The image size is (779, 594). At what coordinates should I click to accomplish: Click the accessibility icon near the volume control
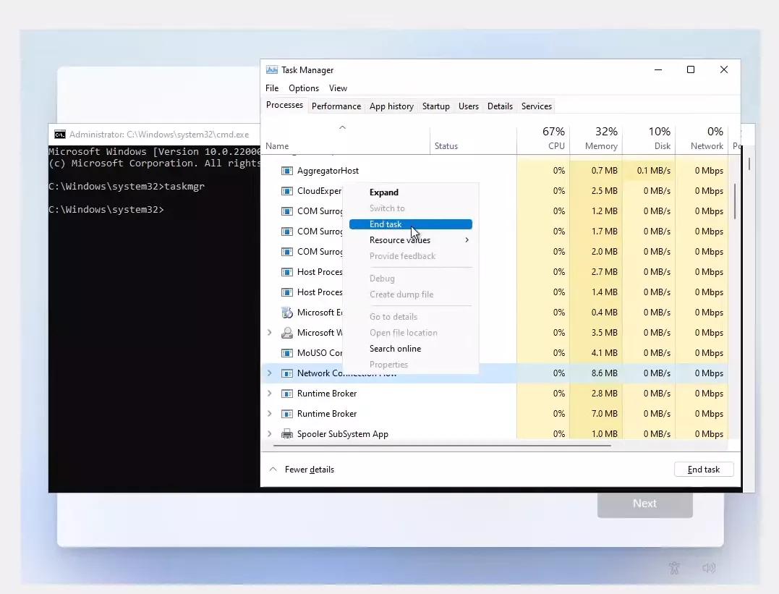(674, 569)
